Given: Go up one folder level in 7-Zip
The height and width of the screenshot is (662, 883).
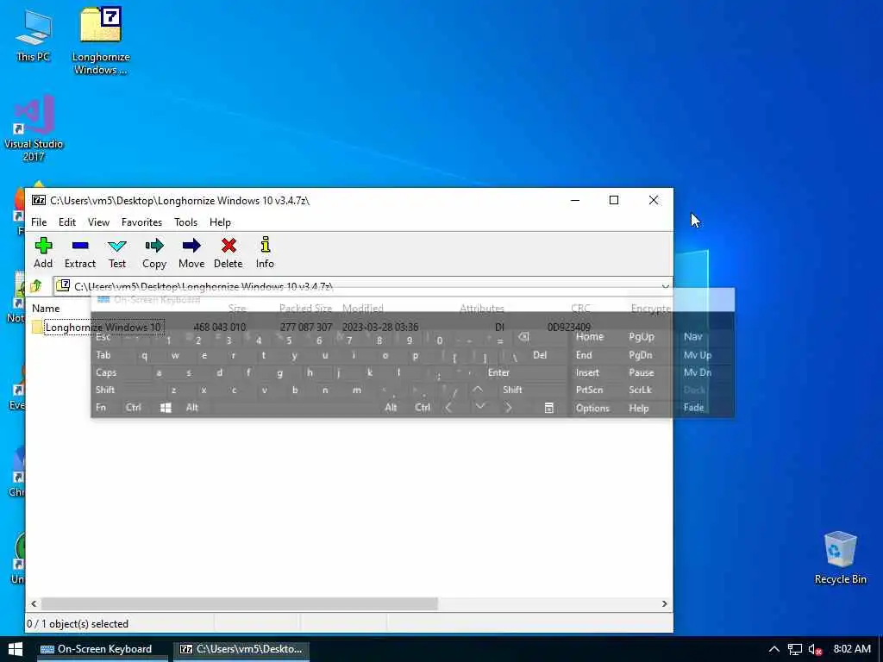Looking at the screenshot, I should coord(36,286).
